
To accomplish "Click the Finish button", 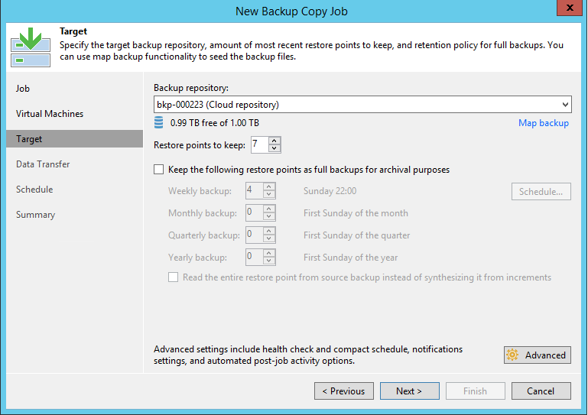I will click(x=475, y=391).
